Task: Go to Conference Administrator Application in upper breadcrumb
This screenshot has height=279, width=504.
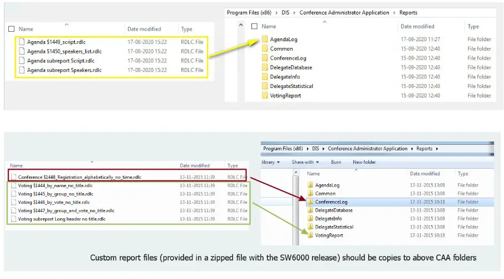Action: (x=344, y=13)
